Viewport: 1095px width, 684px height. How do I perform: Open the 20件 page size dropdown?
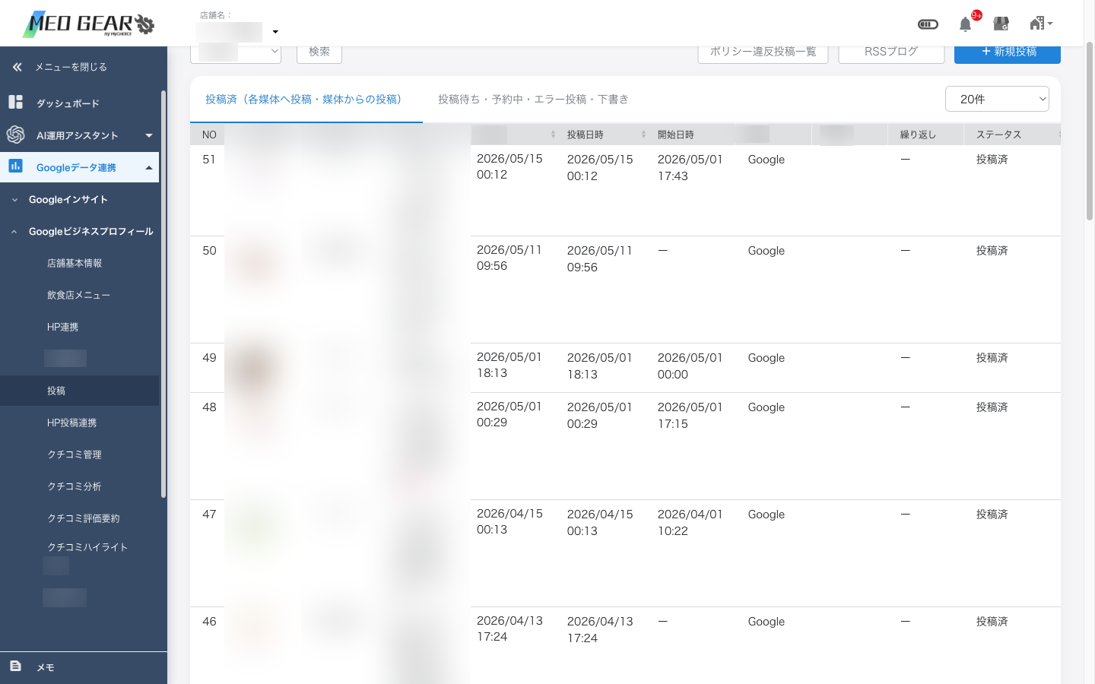pyautogui.click(x=997, y=99)
